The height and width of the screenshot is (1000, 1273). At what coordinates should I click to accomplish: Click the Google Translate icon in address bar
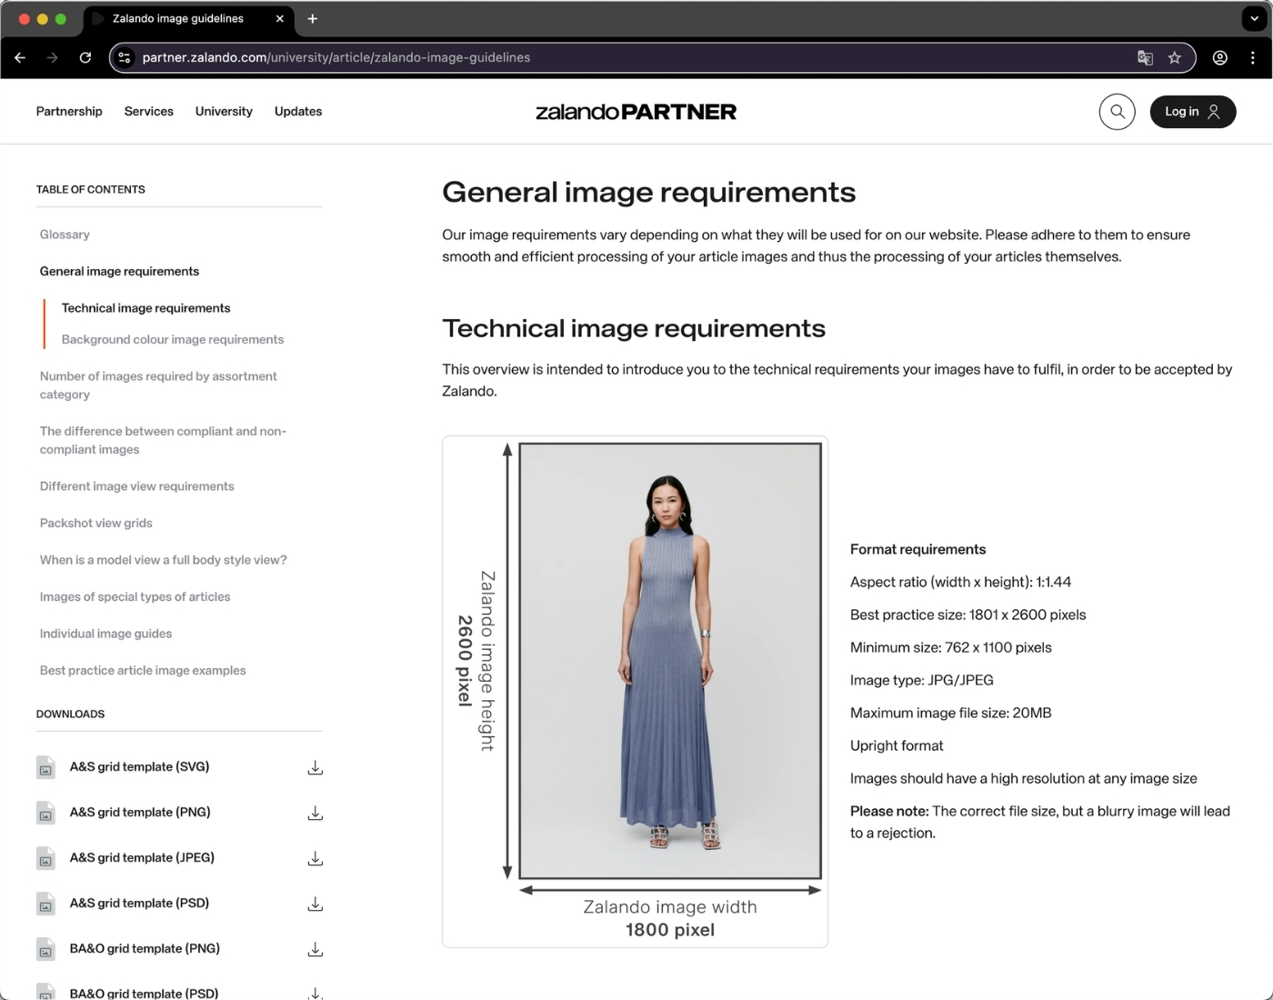pyautogui.click(x=1145, y=57)
